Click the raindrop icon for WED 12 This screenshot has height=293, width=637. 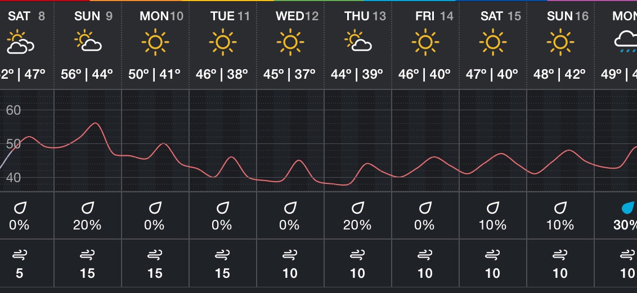[290, 209]
